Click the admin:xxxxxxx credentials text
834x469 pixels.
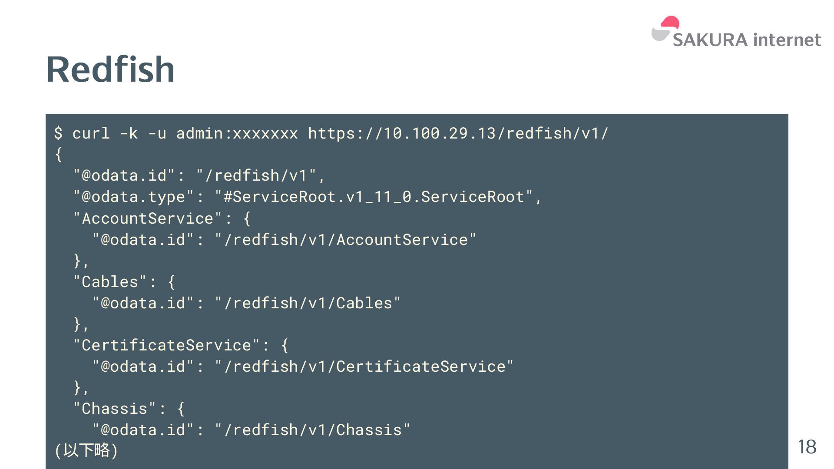(237, 133)
